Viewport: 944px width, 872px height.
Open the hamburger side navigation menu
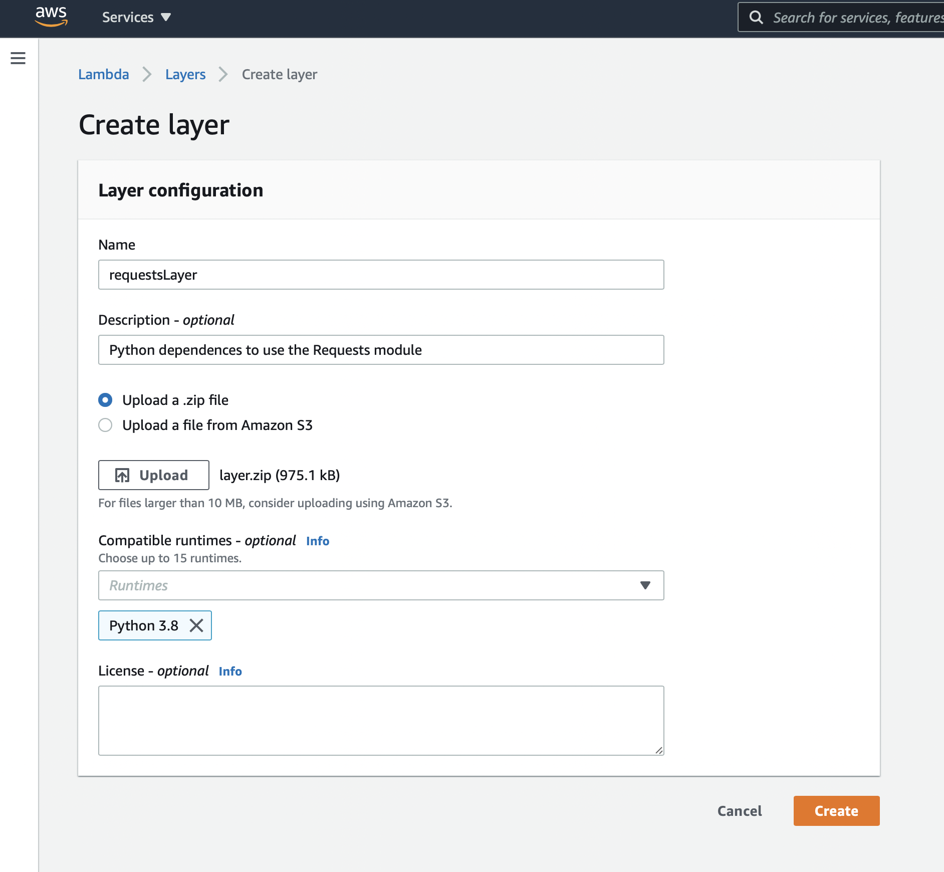tap(18, 58)
